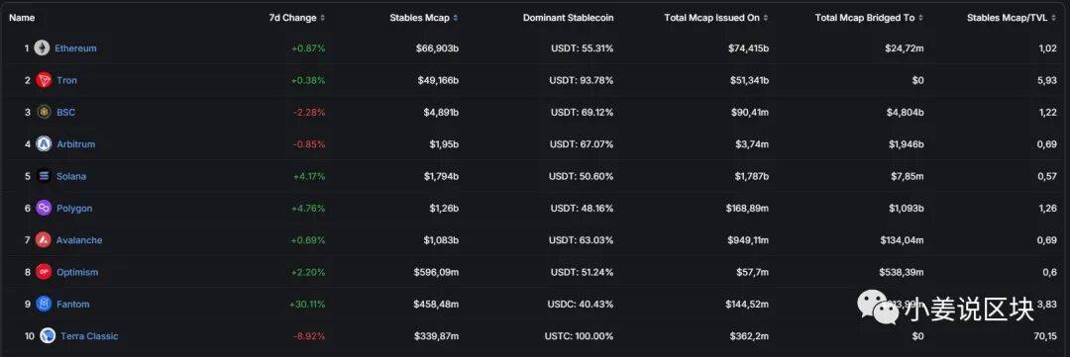The width and height of the screenshot is (1070, 357).
Task: Open the Terra Classic chain link
Action: coord(89,336)
